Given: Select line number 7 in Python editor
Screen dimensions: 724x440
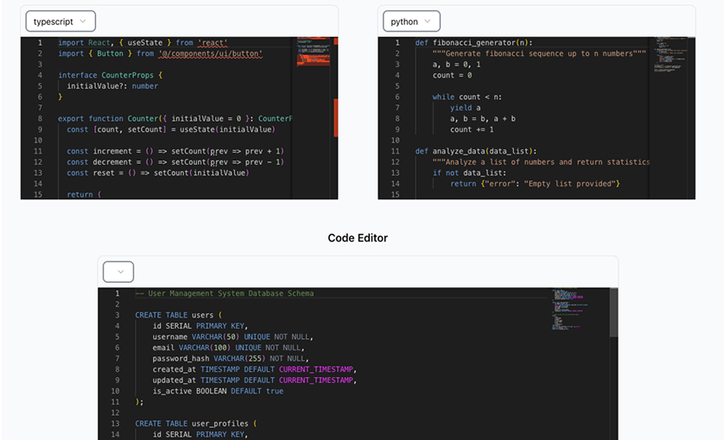Looking at the screenshot, I should [397, 108].
